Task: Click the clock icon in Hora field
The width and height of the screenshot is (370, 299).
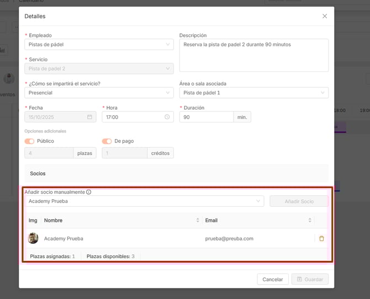Action: pyautogui.click(x=167, y=117)
